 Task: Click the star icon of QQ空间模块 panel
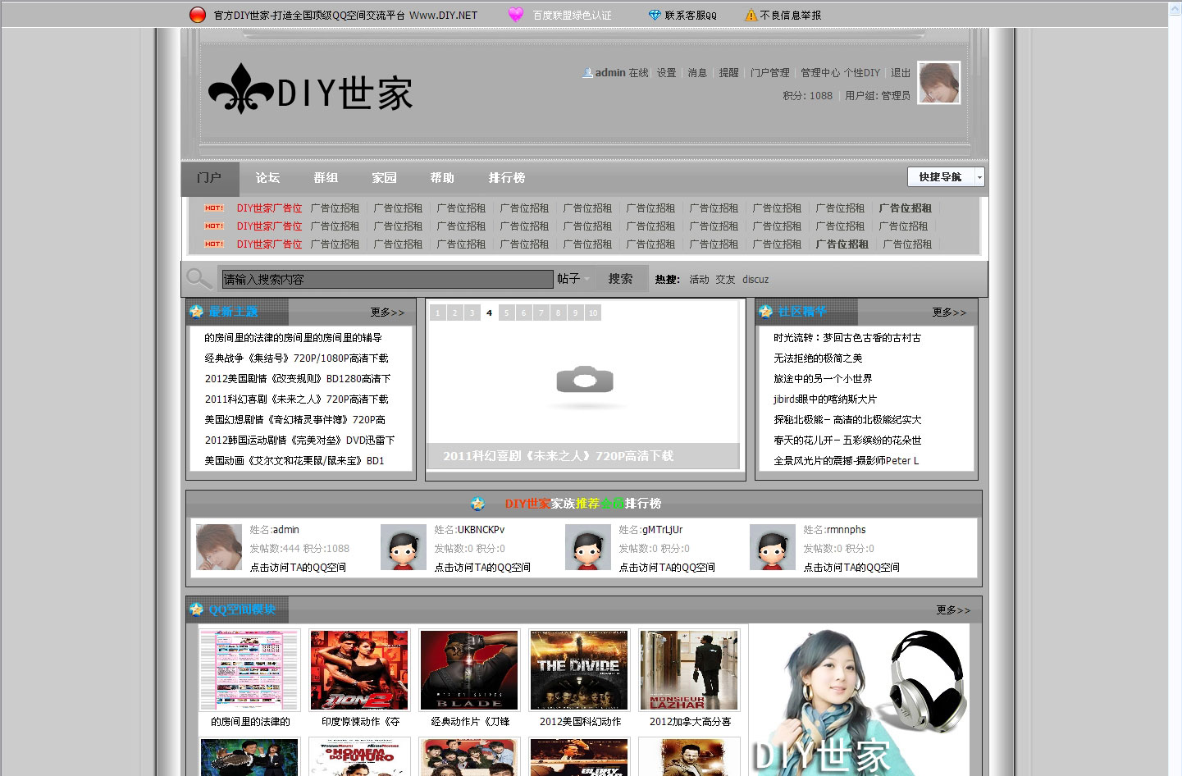tap(196, 609)
